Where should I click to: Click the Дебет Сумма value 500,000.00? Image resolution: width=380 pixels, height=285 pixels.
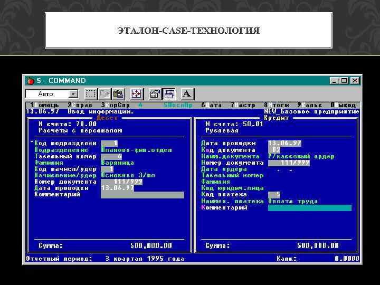click(x=151, y=246)
